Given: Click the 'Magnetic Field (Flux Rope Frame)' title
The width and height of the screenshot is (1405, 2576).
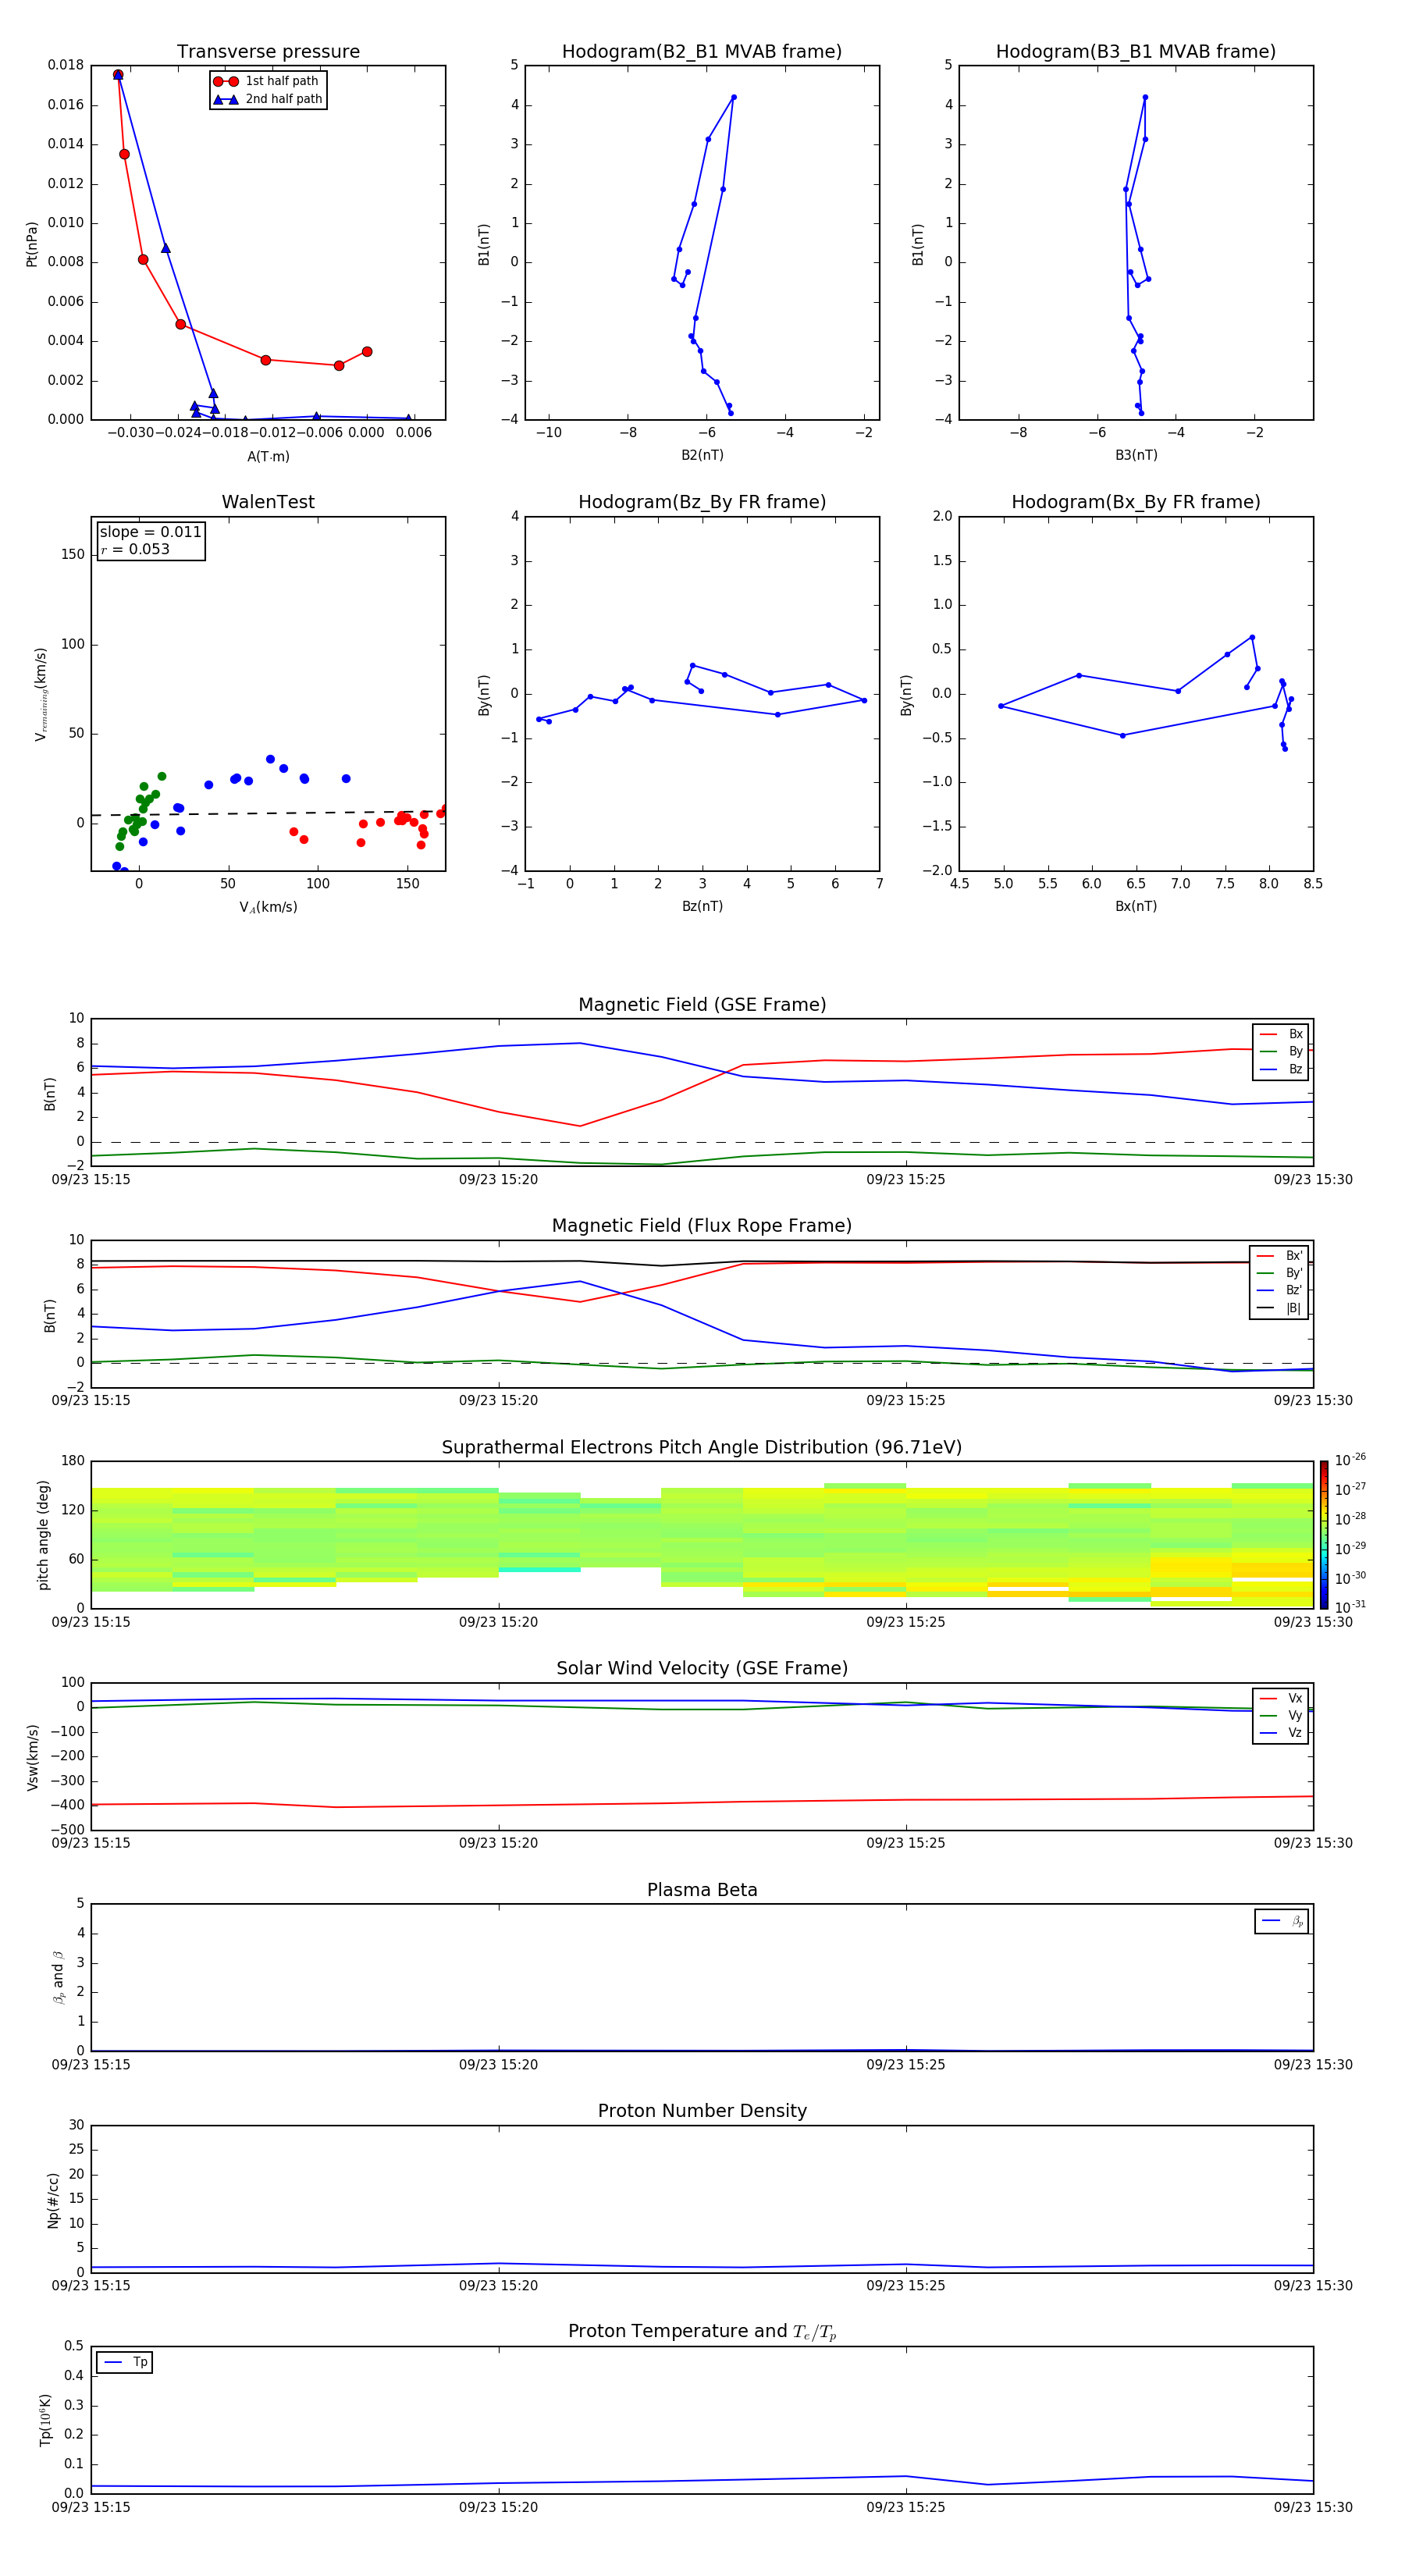Looking at the screenshot, I should pos(702,1226).
